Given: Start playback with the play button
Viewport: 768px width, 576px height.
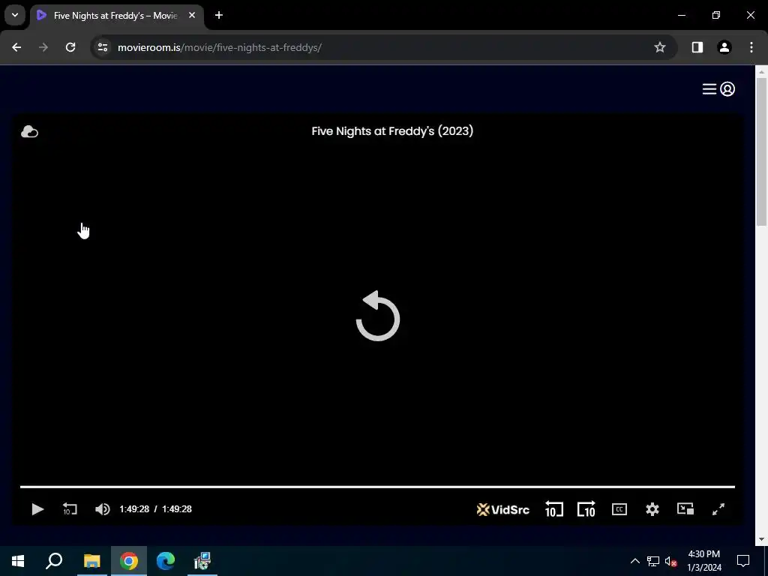Looking at the screenshot, I should [x=37, y=509].
